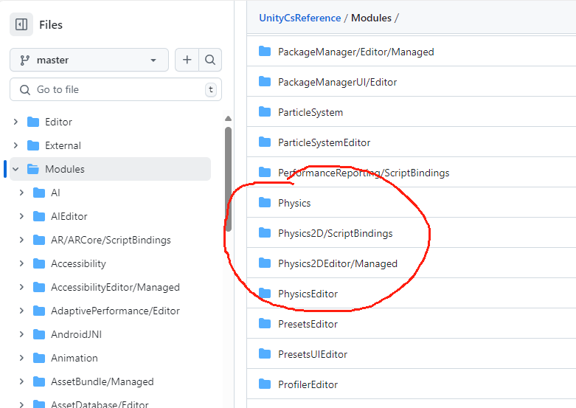Open the PhysicsEditor folder link
The width and height of the screenshot is (576, 408).
point(308,294)
